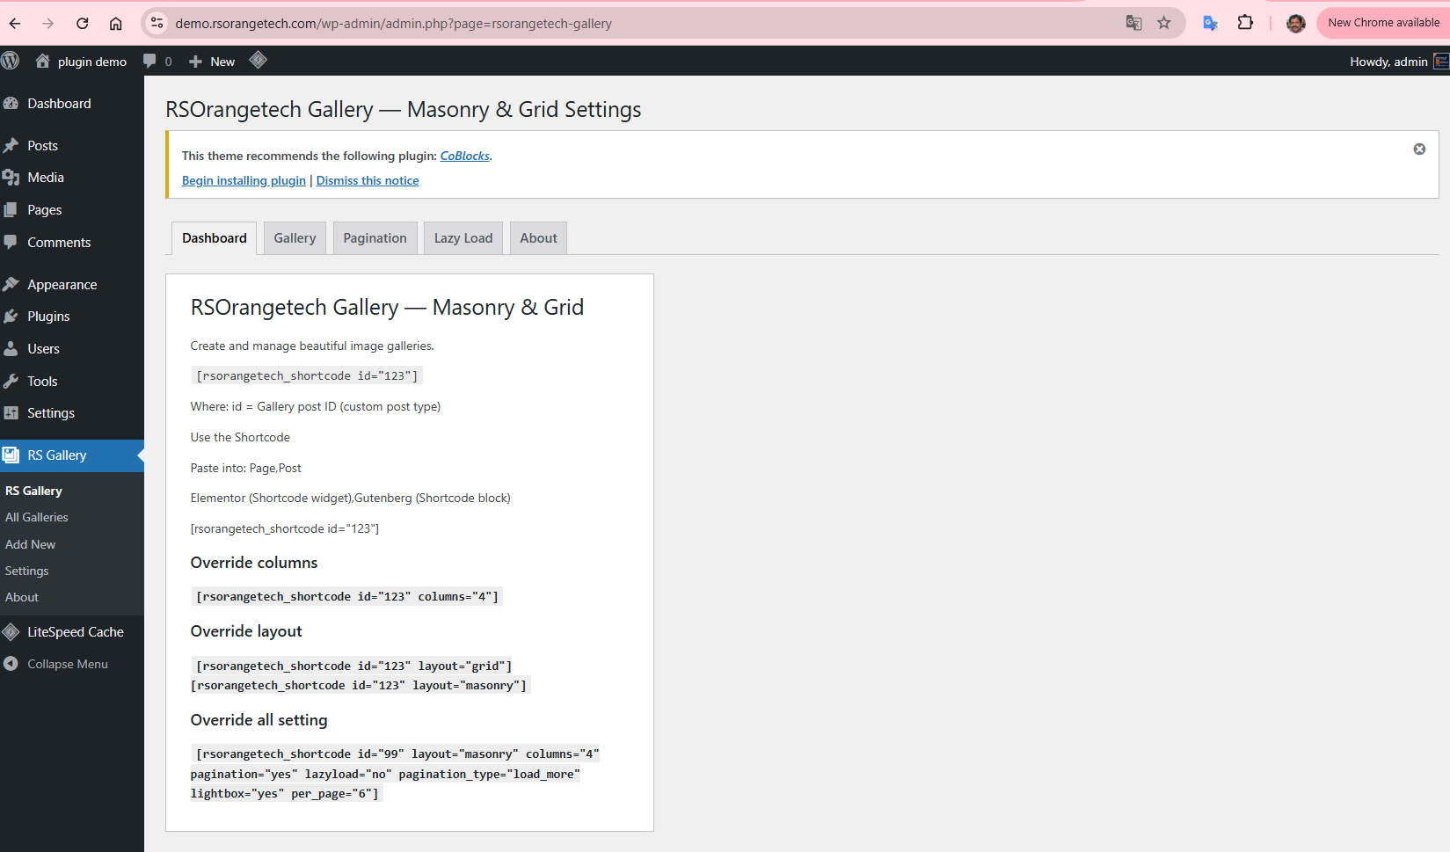
Task: Click Add New under RS Gallery
Action: point(30,544)
